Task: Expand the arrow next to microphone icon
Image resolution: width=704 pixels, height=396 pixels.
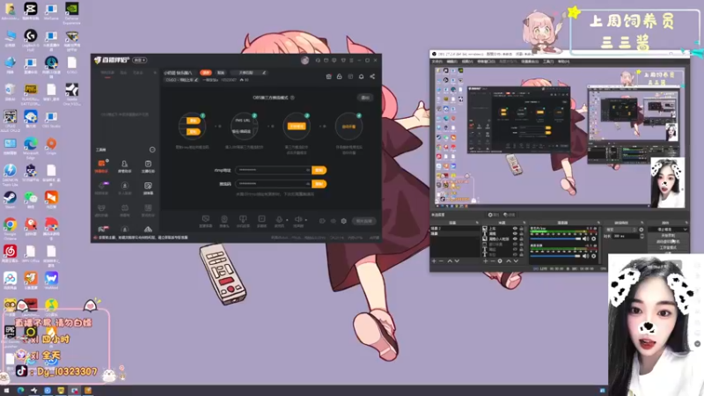Action: pyautogui.click(x=287, y=219)
